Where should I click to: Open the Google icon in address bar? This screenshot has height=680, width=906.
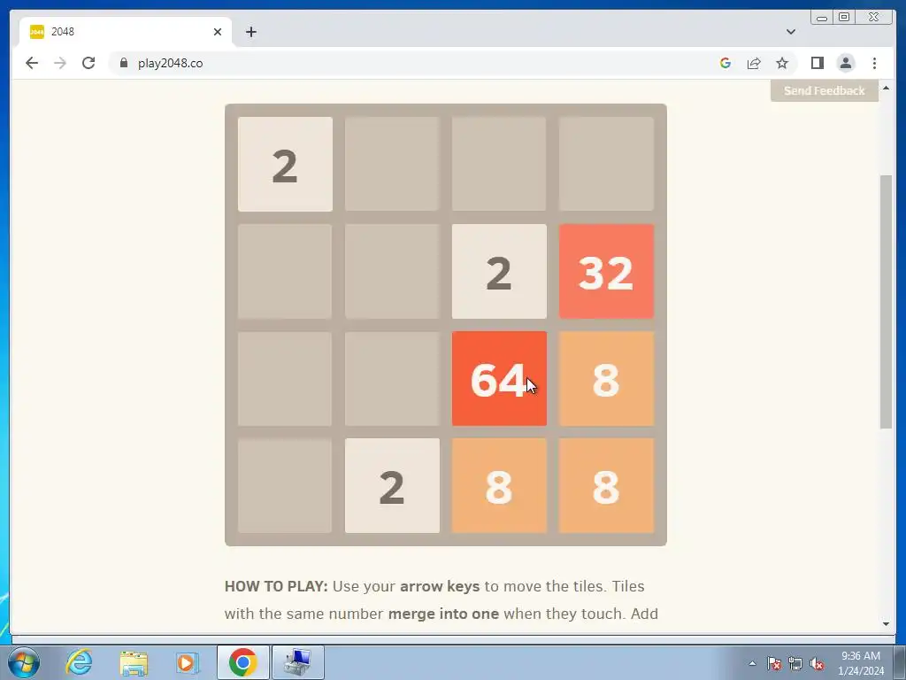tap(726, 63)
